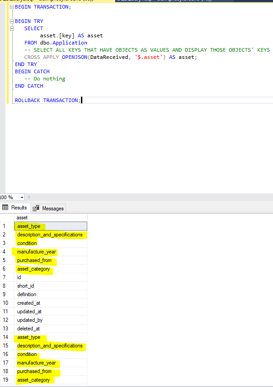Click row number 10 header

(7, 303)
